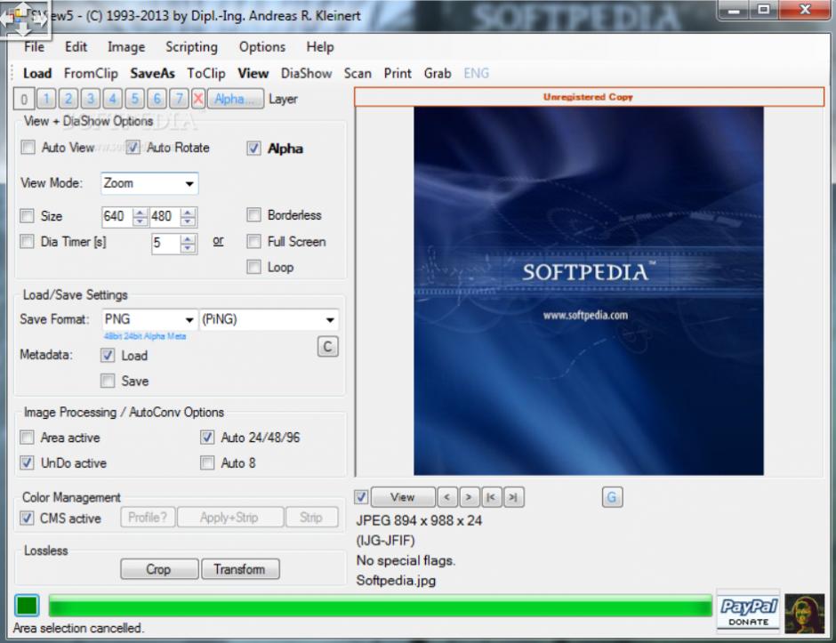This screenshot has width=836, height=643.
Task: Open the (PiNG) format variant dropdown
Action: coord(269,319)
